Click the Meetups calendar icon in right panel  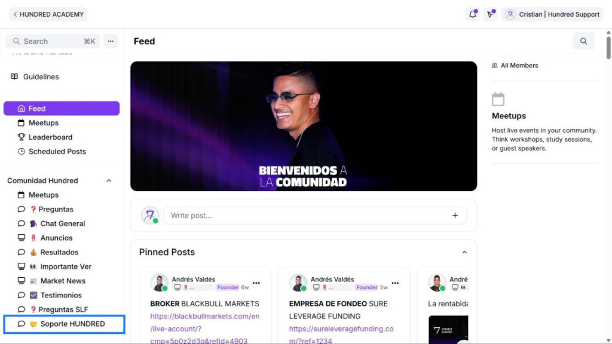[498, 99]
